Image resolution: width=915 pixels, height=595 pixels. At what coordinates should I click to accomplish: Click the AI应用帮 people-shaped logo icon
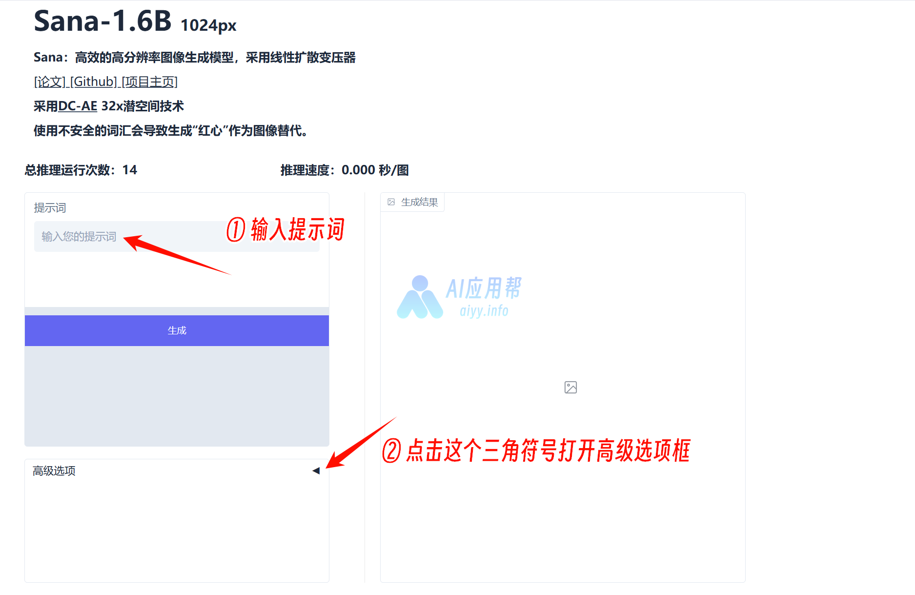420,297
